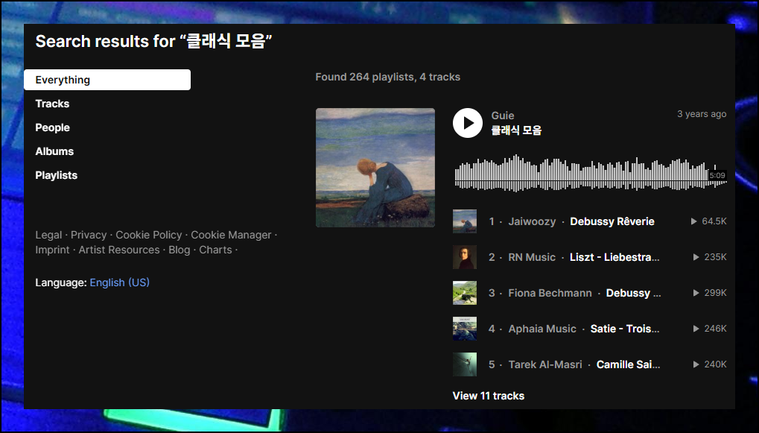This screenshot has height=433, width=759.
Task: Open the Privacy footer link
Action: click(x=89, y=235)
